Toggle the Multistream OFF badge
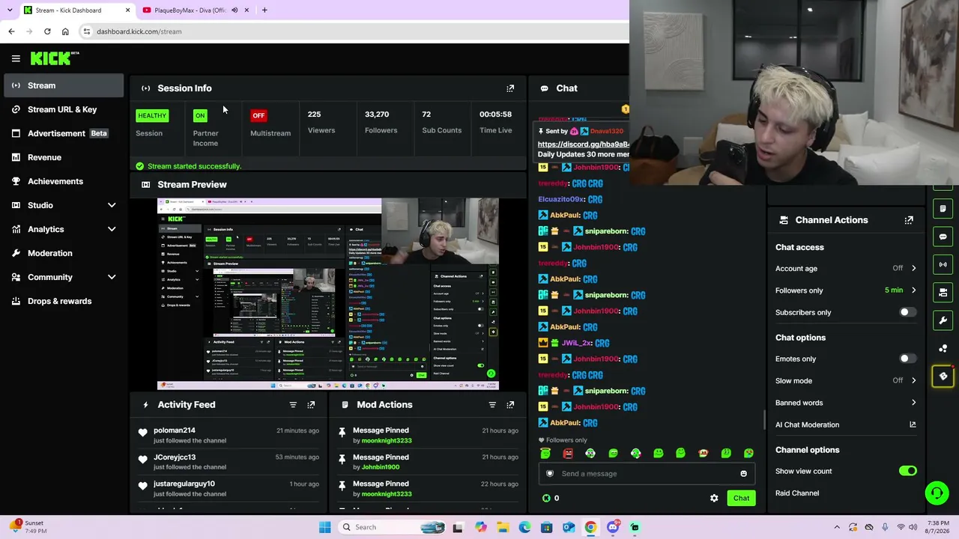959x539 pixels. point(258,115)
